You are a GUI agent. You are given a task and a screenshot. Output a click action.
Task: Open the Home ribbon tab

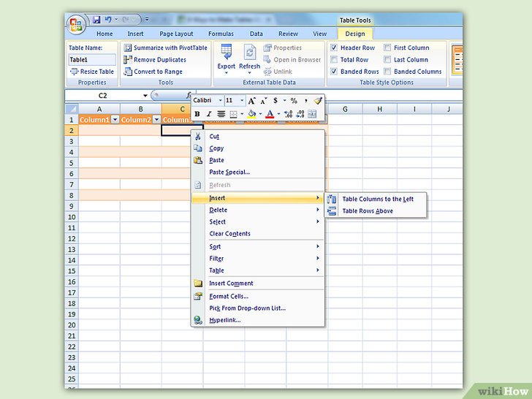tap(104, 34)
